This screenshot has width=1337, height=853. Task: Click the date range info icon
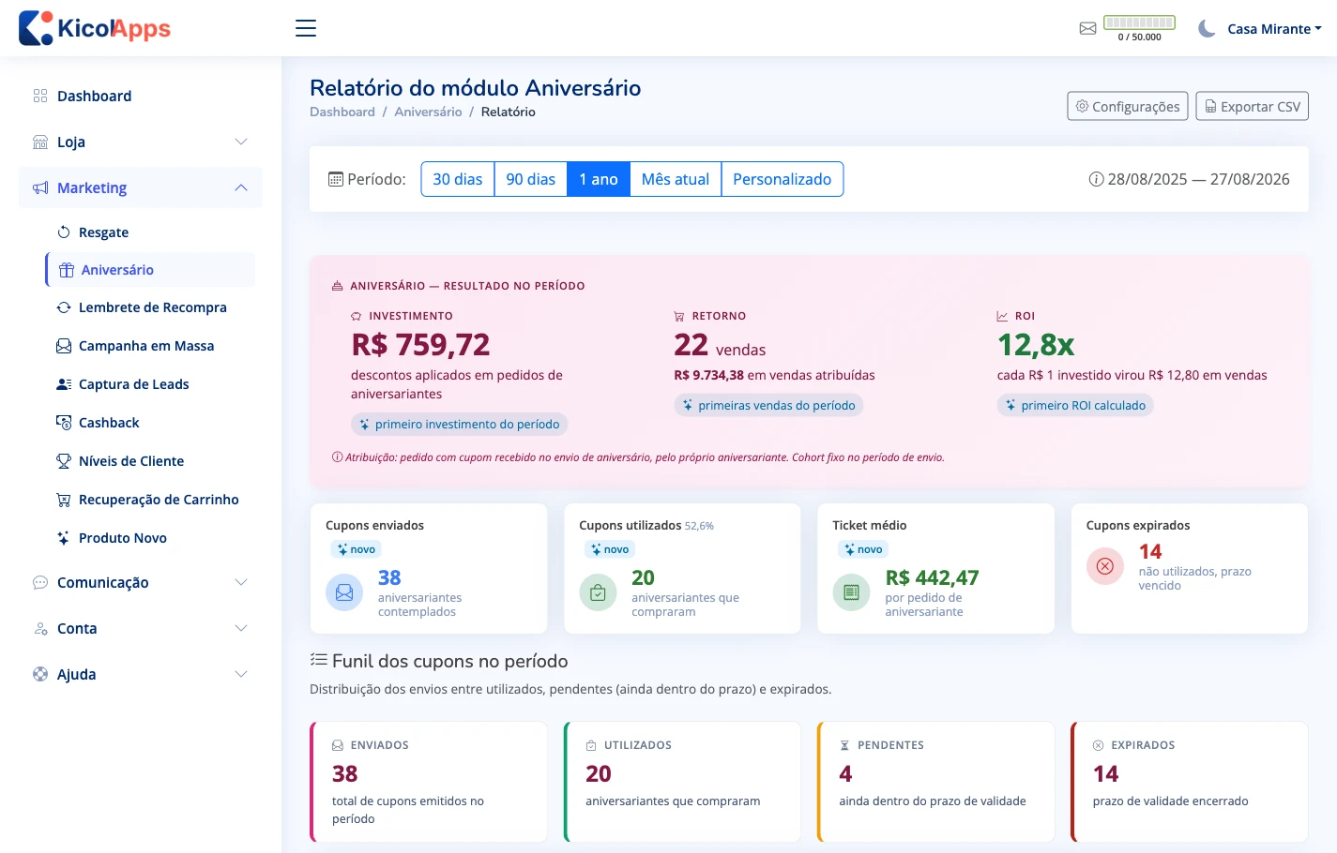1096,179
